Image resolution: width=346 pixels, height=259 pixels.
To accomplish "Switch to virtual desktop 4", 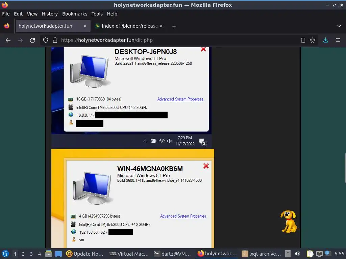I will click(x=40, y=254).
